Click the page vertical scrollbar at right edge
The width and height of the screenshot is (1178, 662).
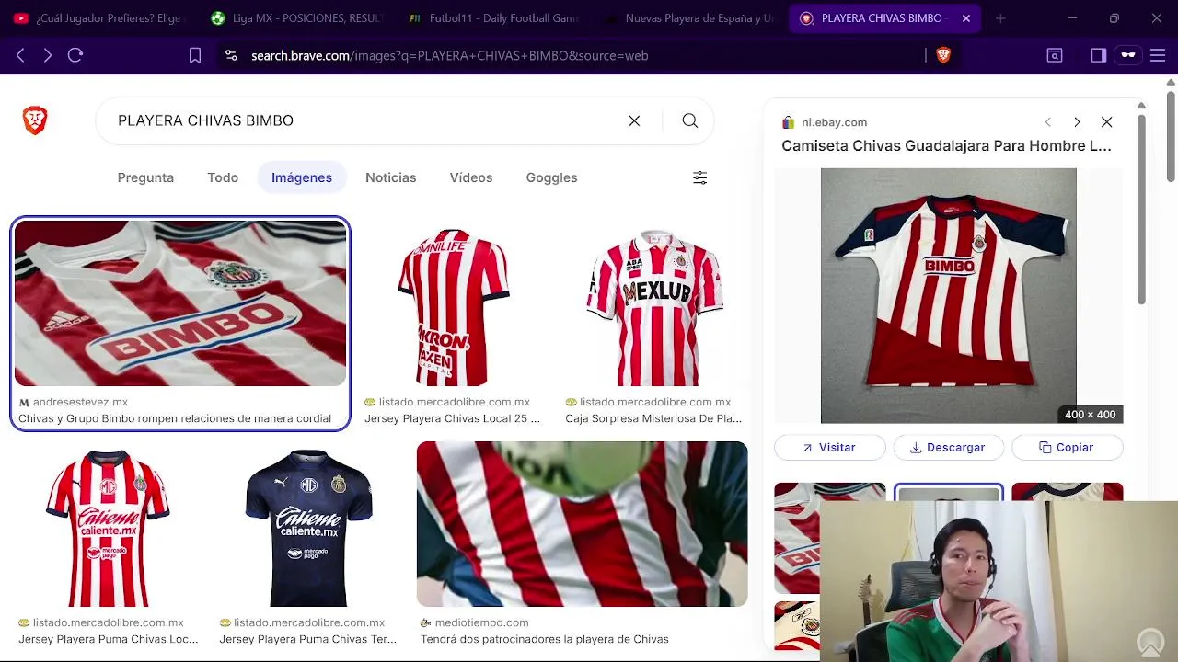click(1171, 136)
